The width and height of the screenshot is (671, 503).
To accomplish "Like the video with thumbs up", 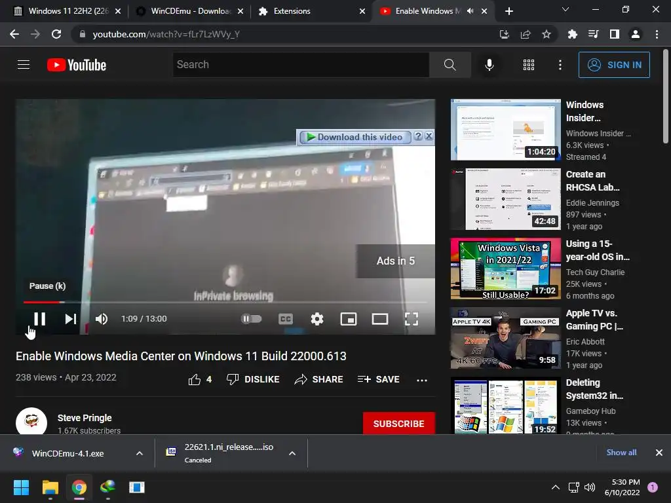I will [200, 379].
